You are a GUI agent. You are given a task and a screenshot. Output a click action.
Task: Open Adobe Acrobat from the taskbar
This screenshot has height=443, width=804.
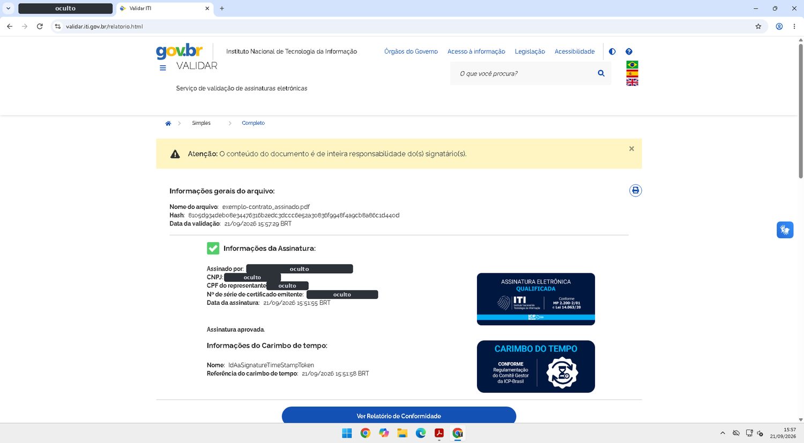[x=439, y=433]
